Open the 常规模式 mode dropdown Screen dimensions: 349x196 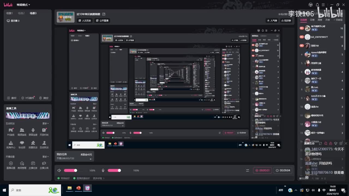(x=23, y=5)
